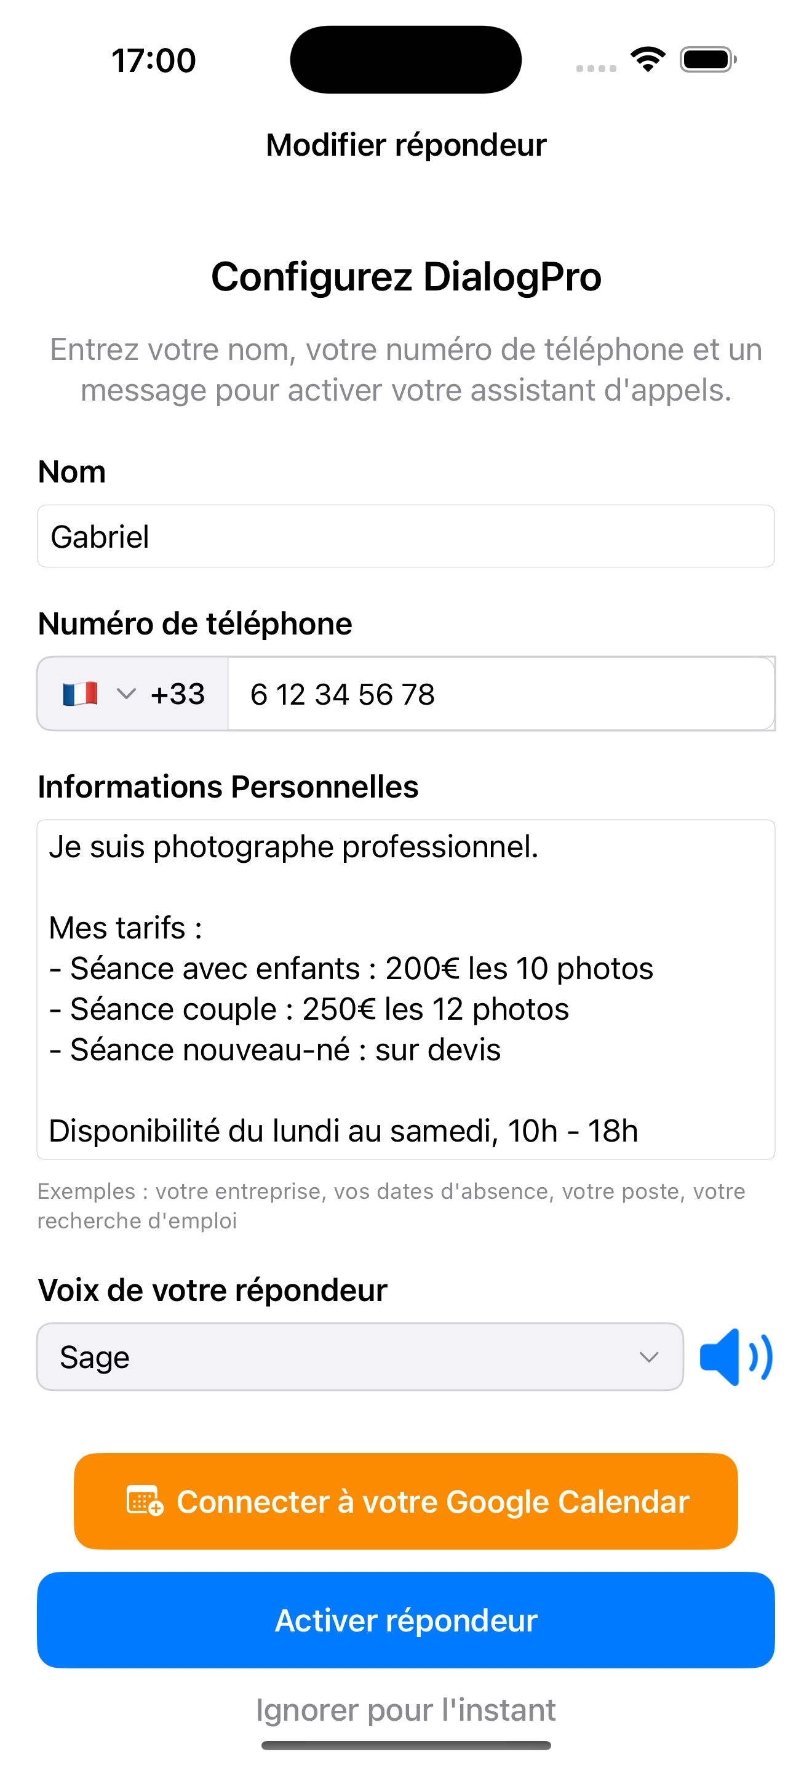
Task: Tap the +33 country dialing code
Action: (x=178, y=694)
